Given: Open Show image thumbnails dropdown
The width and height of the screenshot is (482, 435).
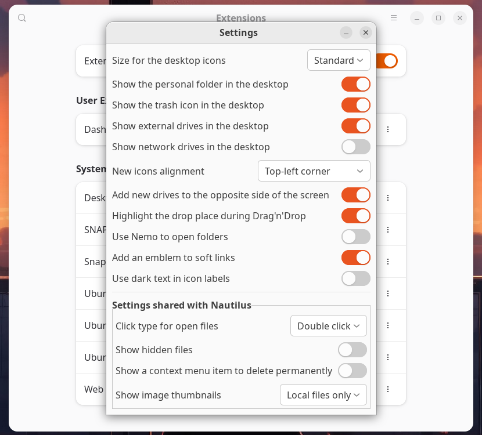Looking at the screenshot, I should point(323,395).
